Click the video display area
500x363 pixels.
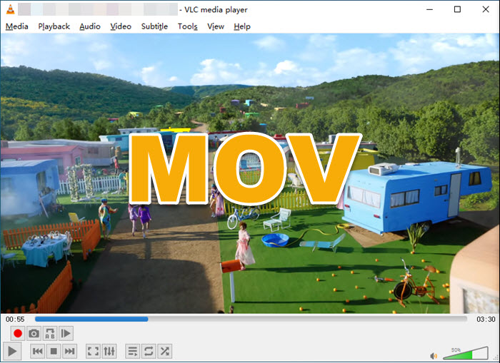pos(250,173)
